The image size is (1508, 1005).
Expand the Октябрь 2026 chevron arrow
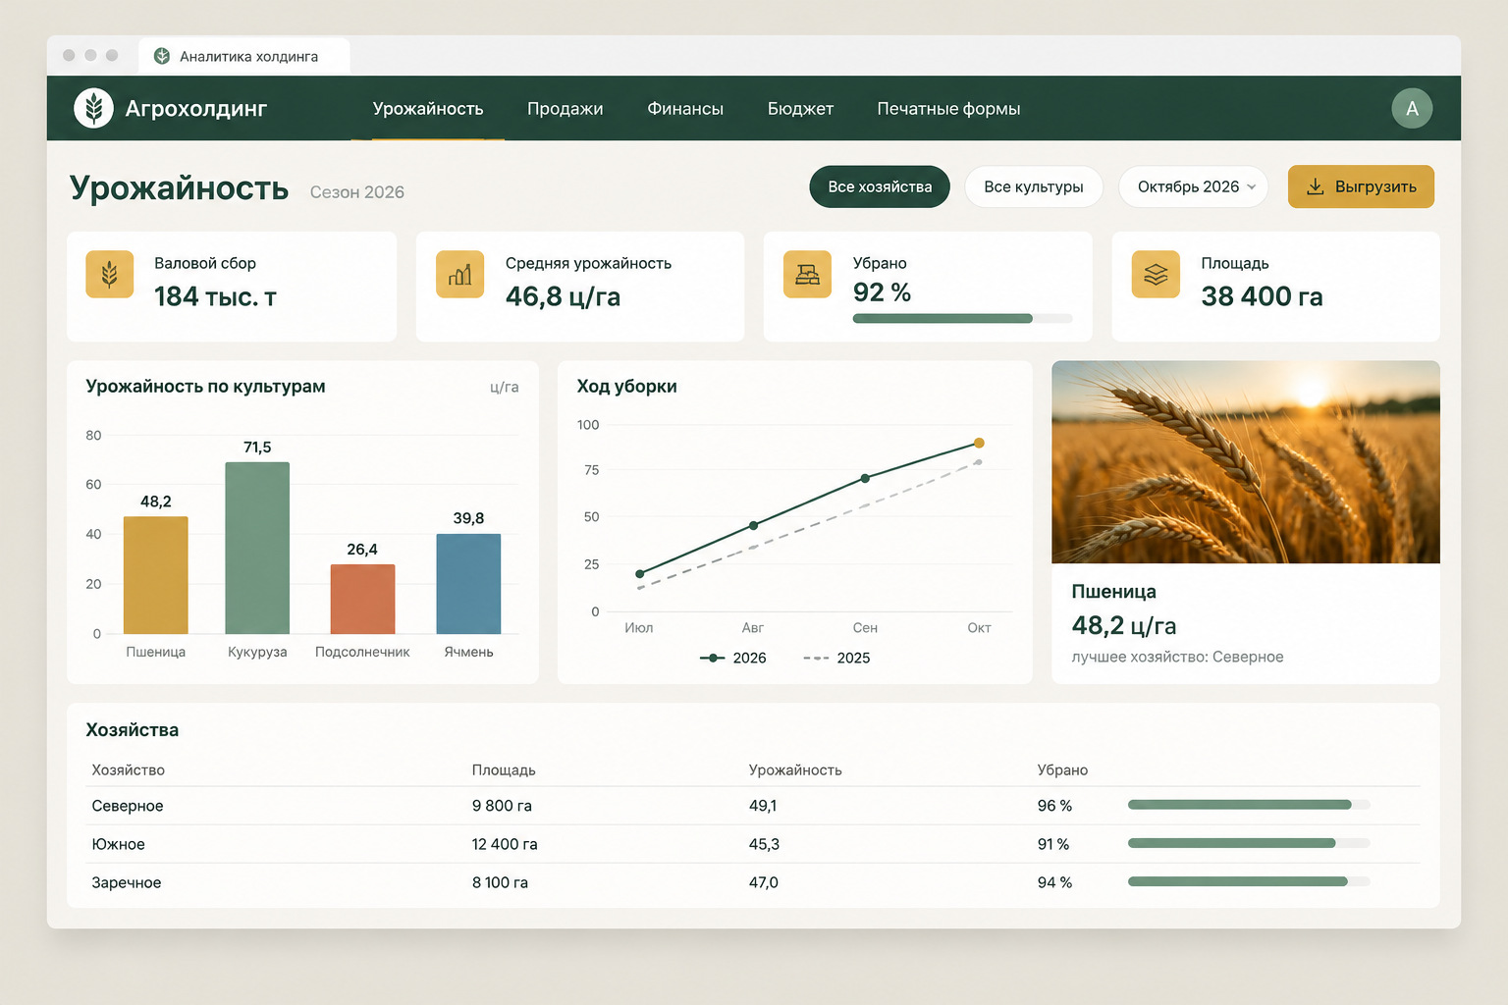[x=1251, y=186]
